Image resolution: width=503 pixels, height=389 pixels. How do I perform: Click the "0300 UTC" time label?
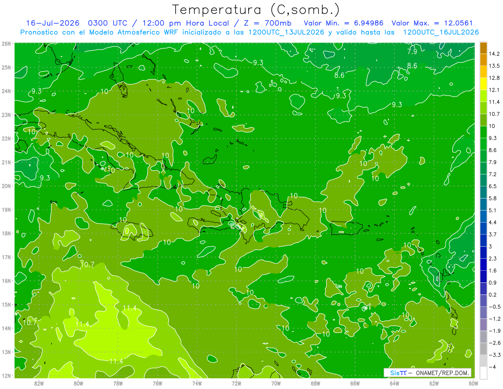coord(107,23)
